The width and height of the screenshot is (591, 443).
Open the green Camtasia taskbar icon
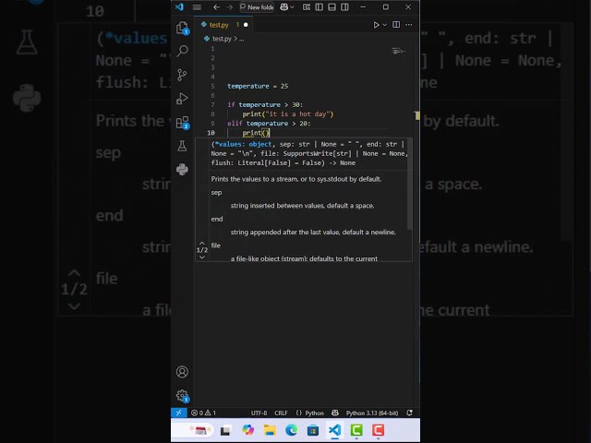356,430
